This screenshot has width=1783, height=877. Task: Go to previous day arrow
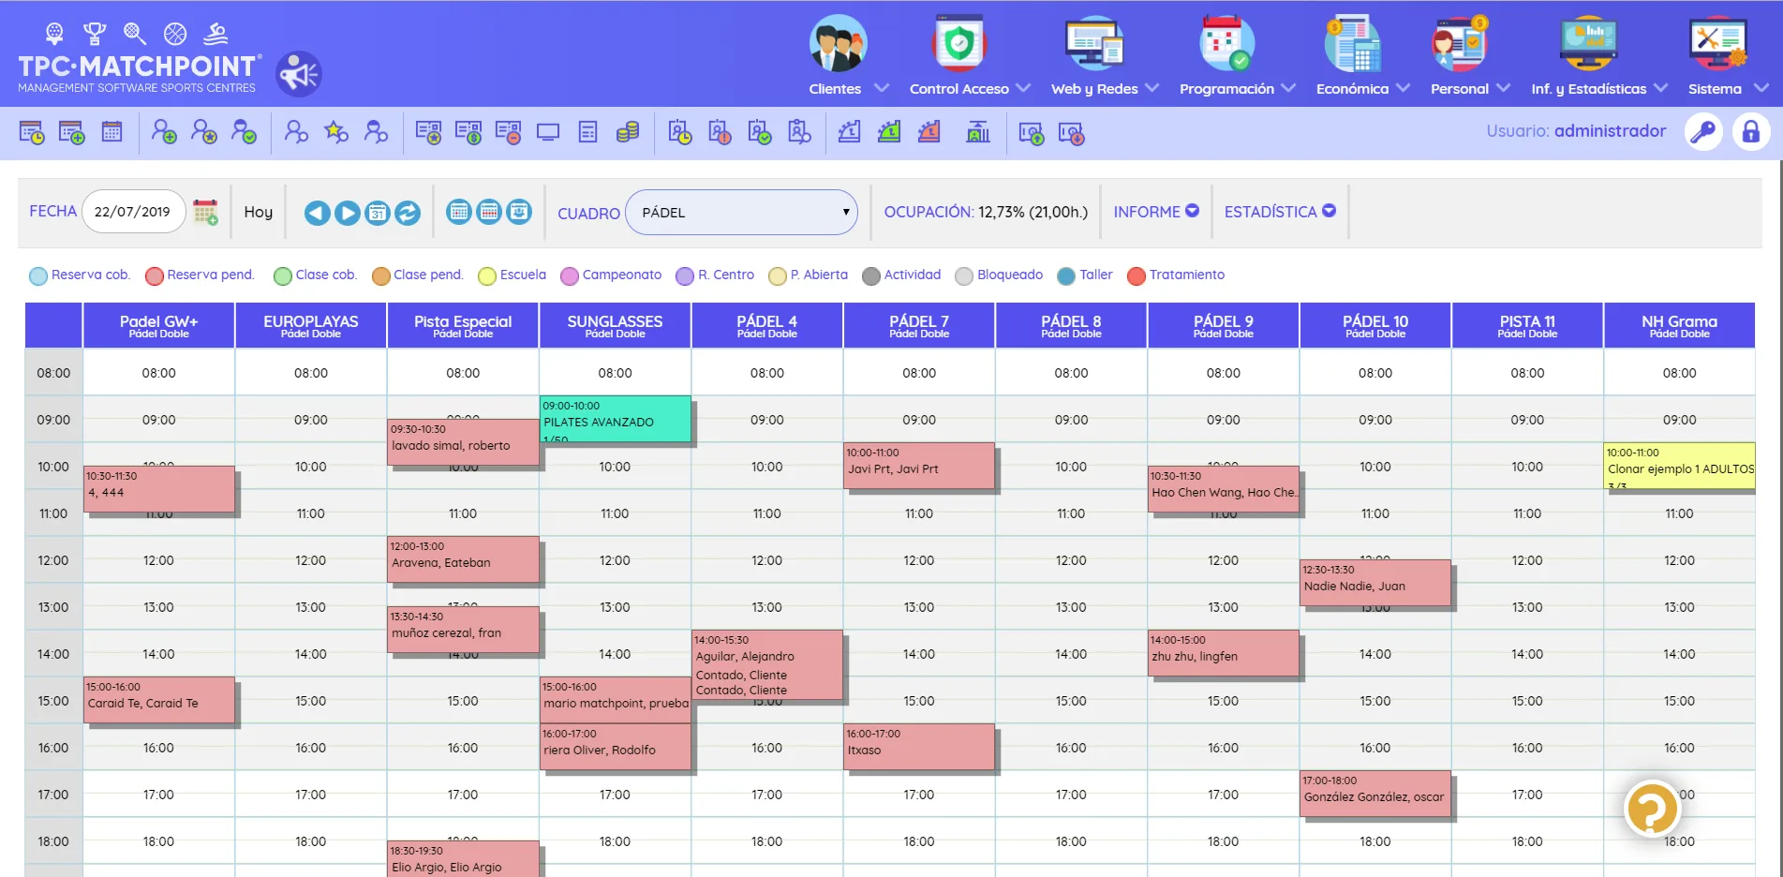tap(318, 213)
